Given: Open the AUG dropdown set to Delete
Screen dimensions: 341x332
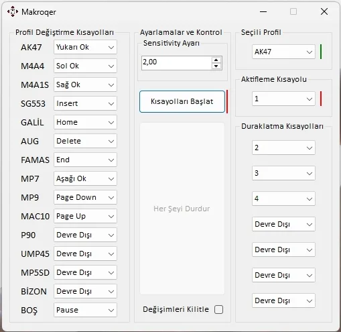Looking at the screenshot, I should pos(85,141).
